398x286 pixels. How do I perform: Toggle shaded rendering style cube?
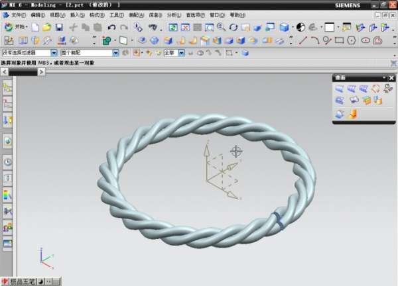[x=285, y=27]
